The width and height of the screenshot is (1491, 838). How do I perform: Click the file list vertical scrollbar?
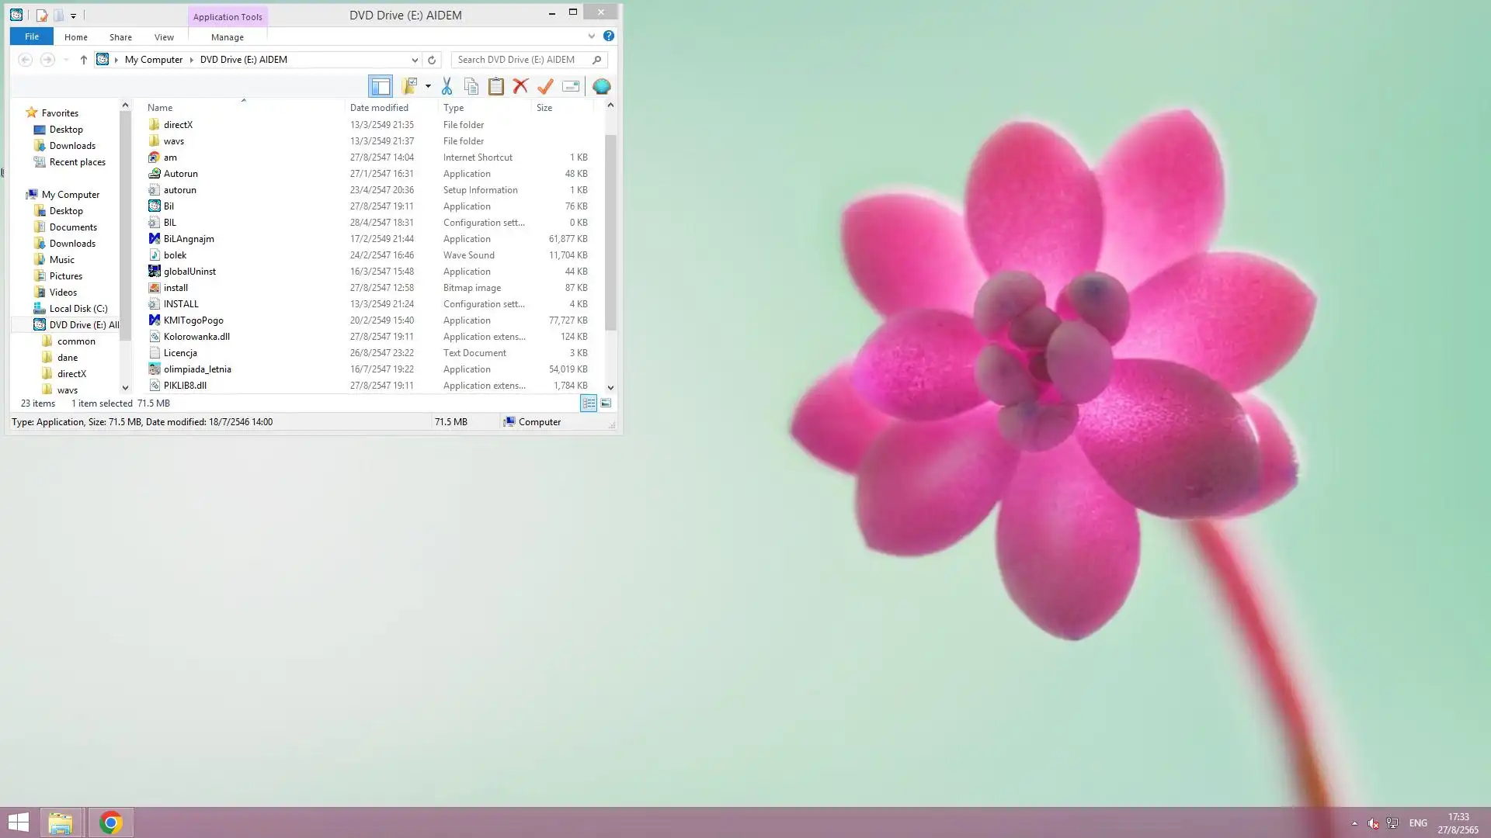tap(610, 233)
